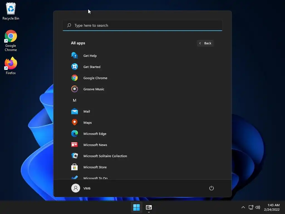Open the 7z app on taskbar
Screen dimensions: 285x214
149,207
